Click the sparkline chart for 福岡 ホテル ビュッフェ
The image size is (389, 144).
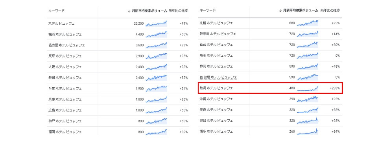pyautogui.click(x=157, y=132)
